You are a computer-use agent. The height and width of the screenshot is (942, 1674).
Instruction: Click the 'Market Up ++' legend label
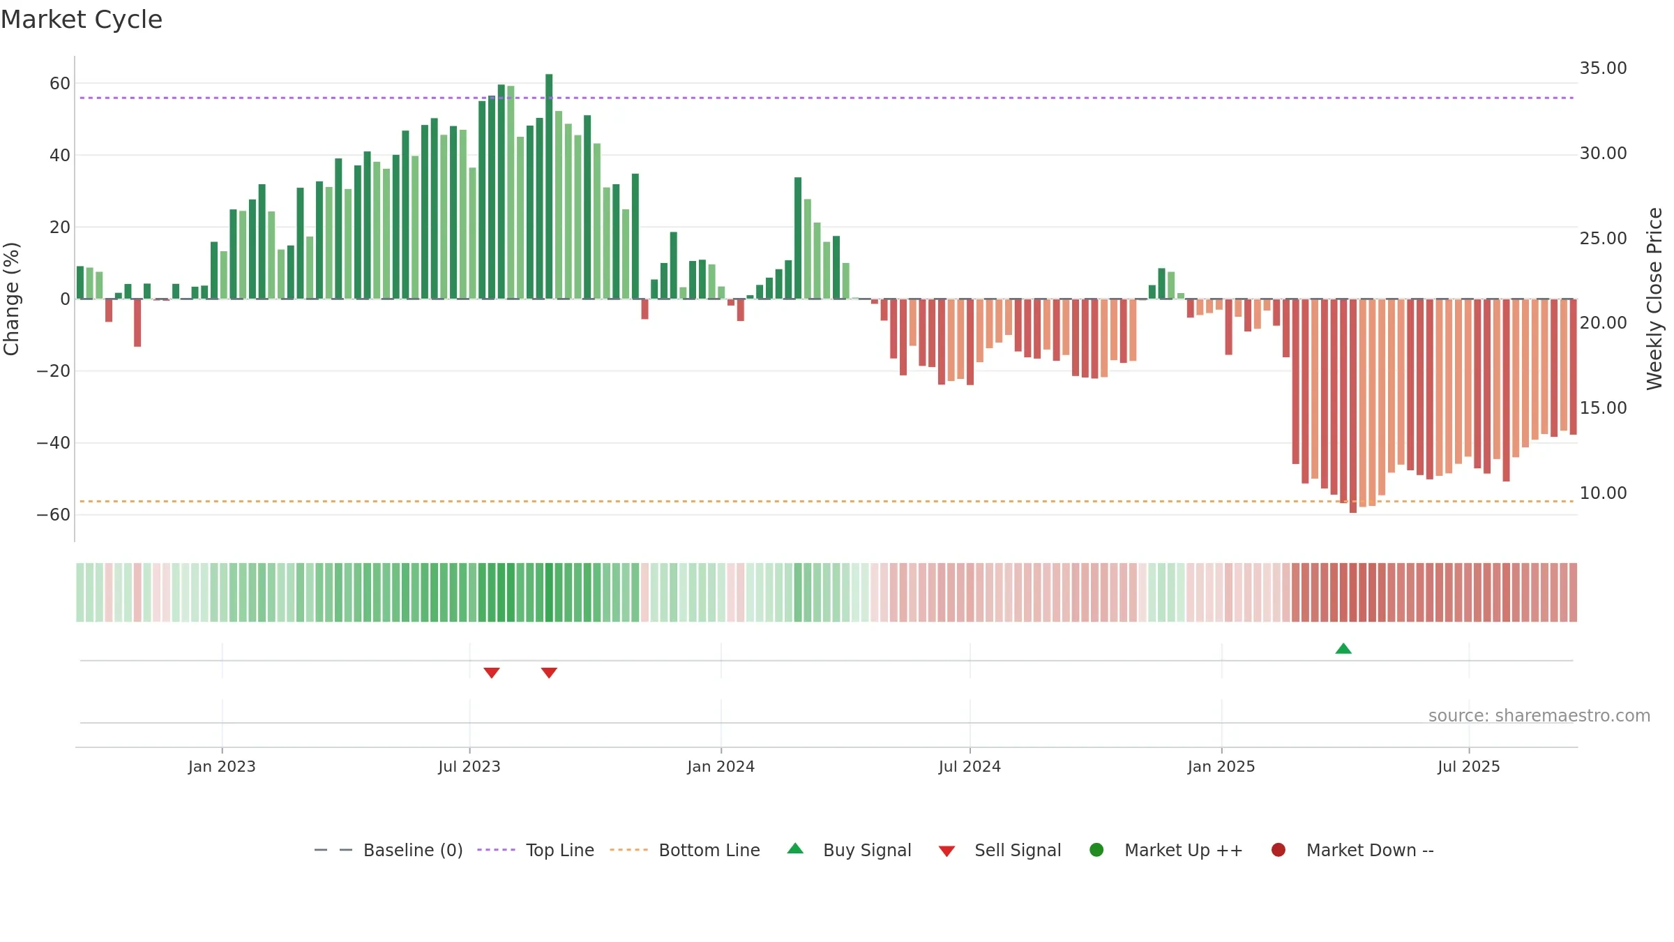(1184, 851)
